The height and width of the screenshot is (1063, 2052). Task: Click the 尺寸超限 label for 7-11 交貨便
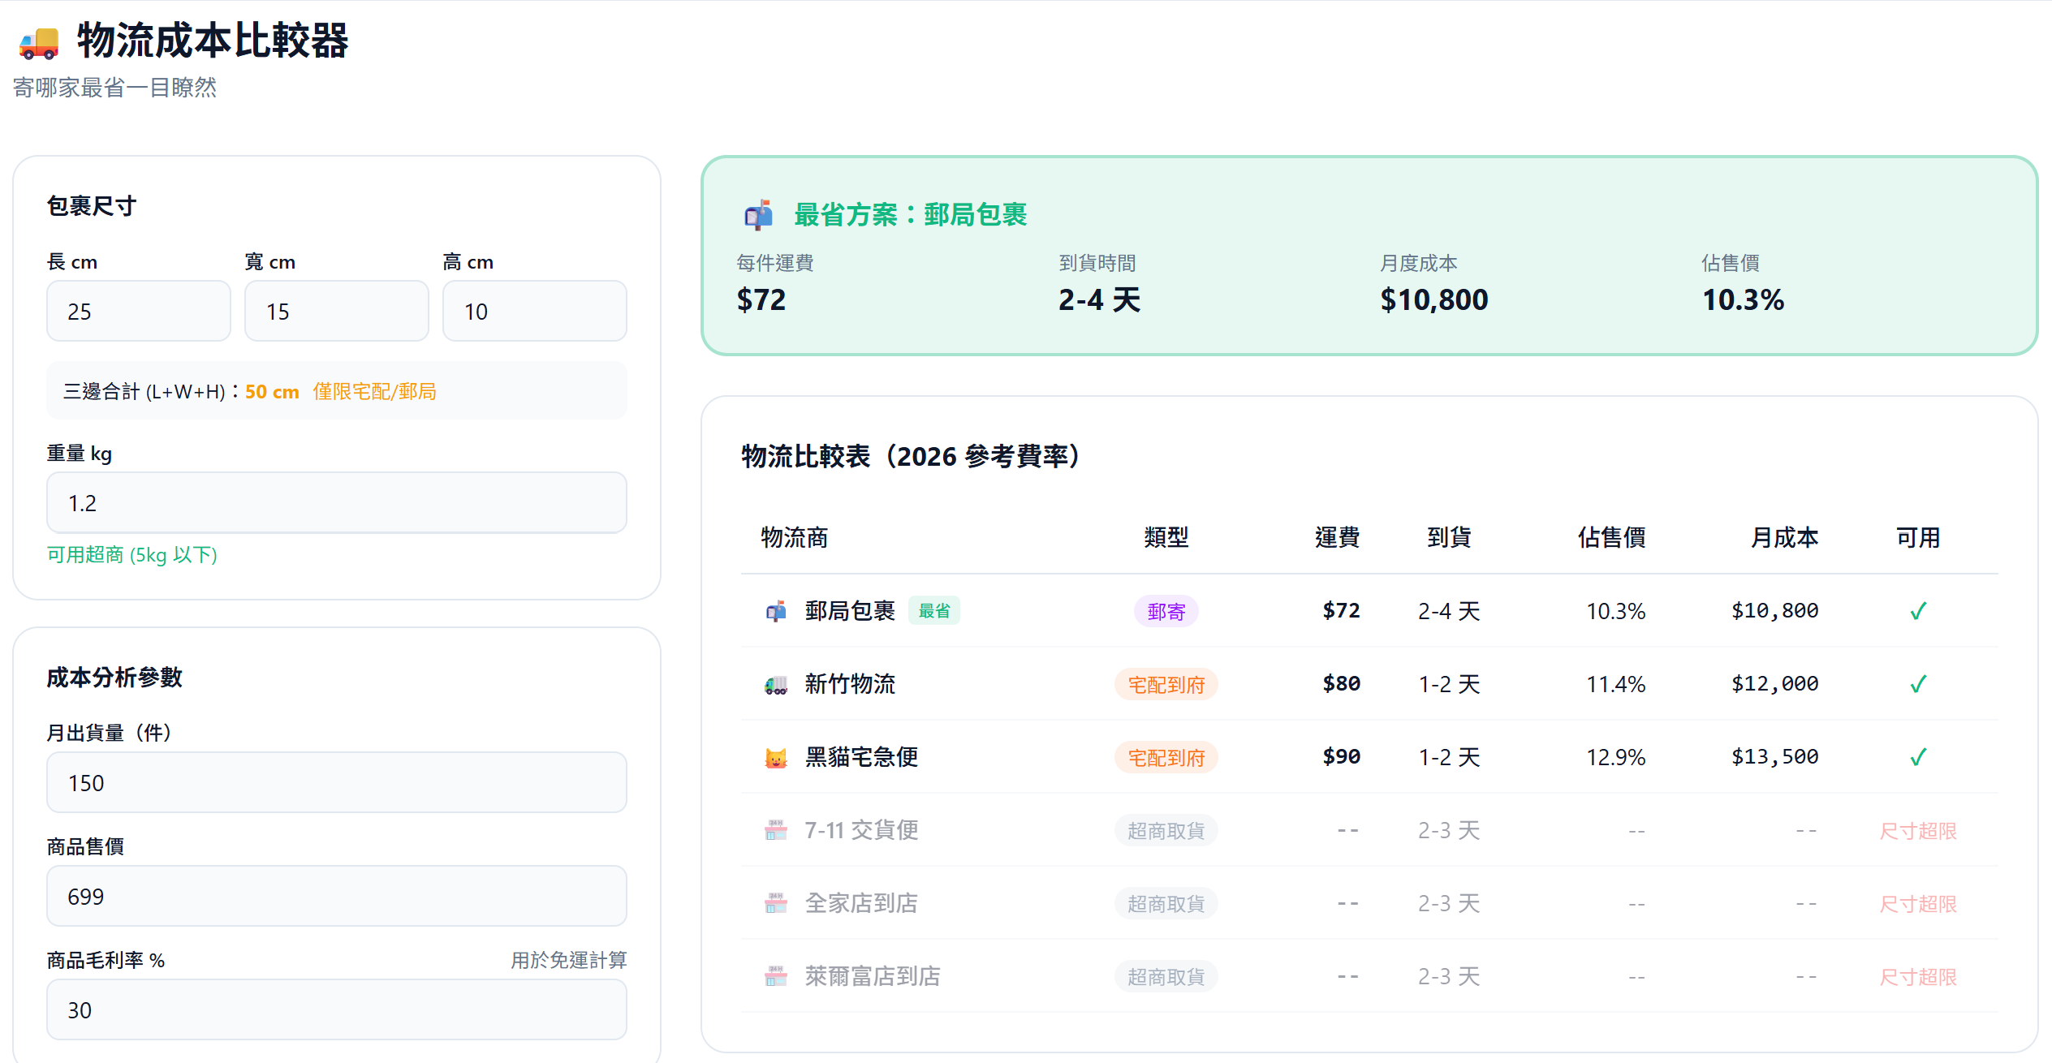pyautogui.click(x=1918, y=829)
